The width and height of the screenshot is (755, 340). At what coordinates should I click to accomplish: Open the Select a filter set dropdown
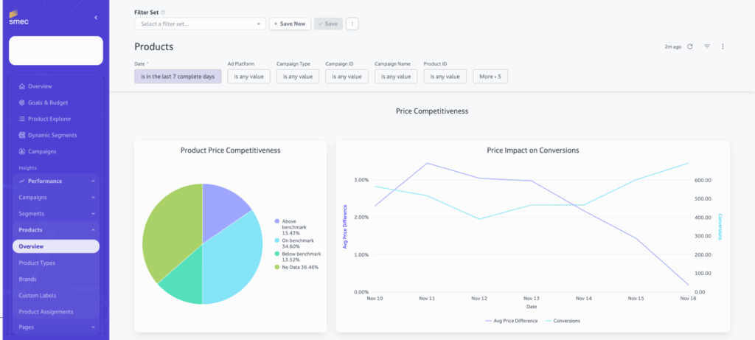pos(199,24)
